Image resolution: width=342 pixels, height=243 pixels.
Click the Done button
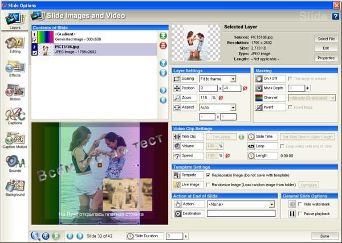click(324, 236)
